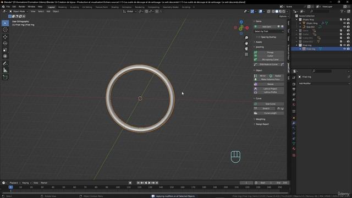The width and height of the screenshot is (352, 198).
Task: Enable the Spacing Overlay checkbox
Action: 259,37
